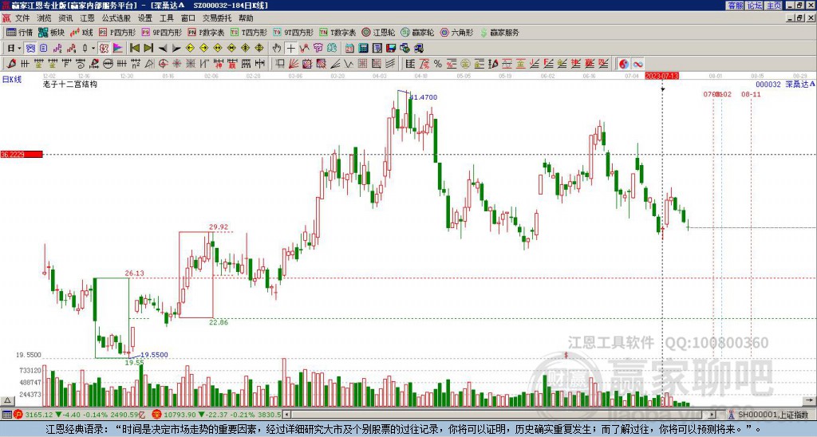This screenshot has height=437, width=817.
Task: Click the small grid icon in status bar
Action: (x=6, y=415)
